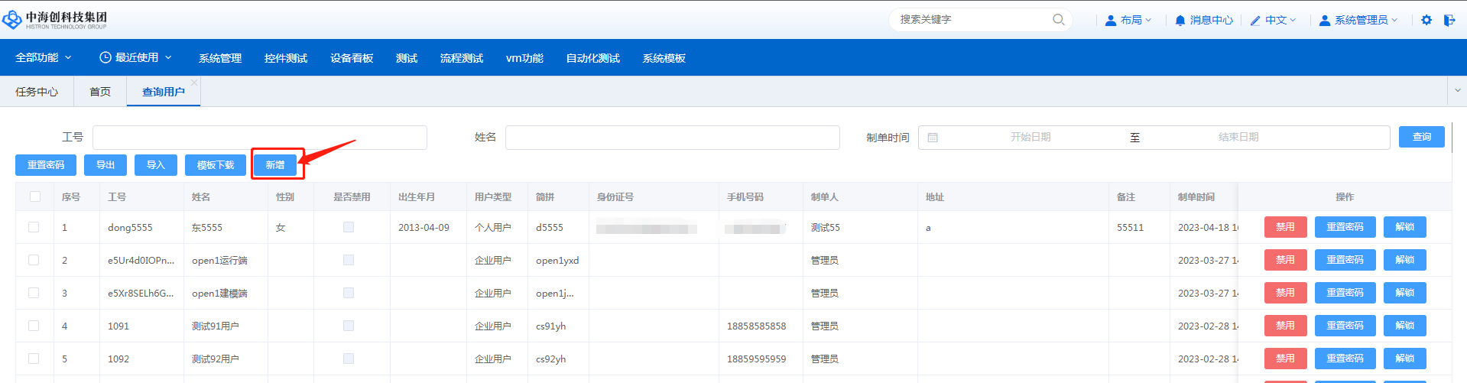1467x383 pixels.
Task: Expand the 系统管理员 account dropdown
Action: pyautogui.click(x=1358, y=20)
